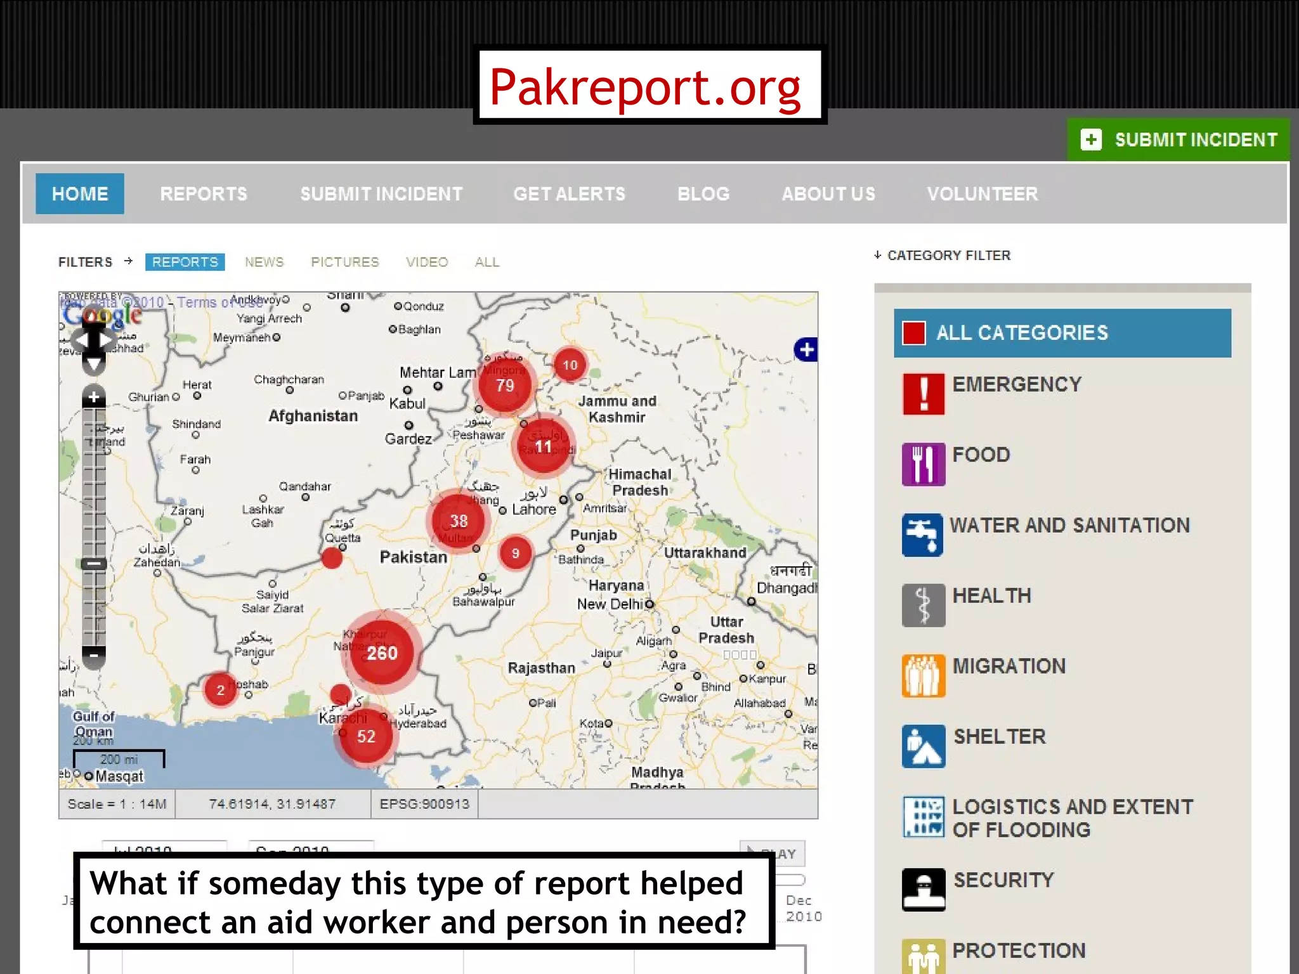Zoom out using the map minus button

tap(94, 656)
